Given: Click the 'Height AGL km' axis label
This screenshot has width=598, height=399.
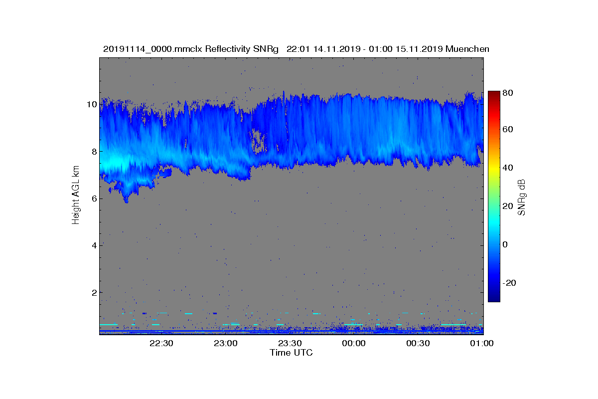Looking at the screenshot, I should click(x=76, y=196).
